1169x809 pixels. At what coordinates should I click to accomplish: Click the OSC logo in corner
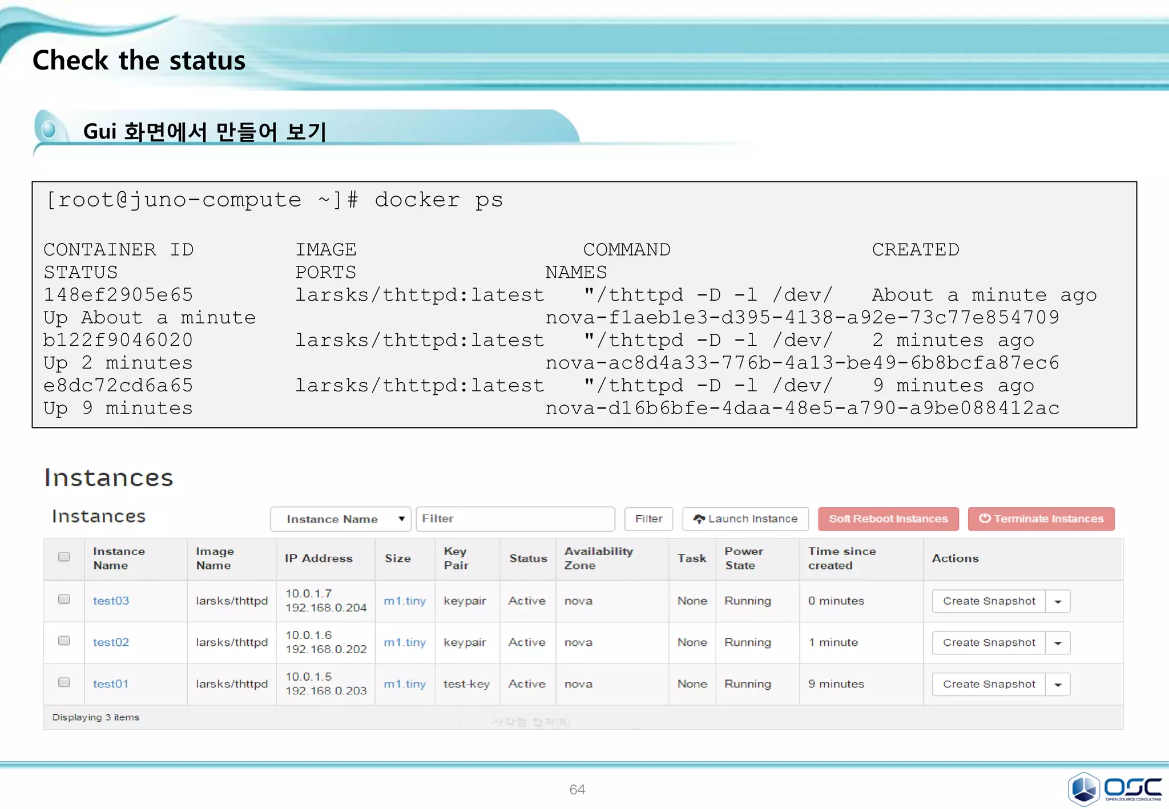click(1114, 789)
